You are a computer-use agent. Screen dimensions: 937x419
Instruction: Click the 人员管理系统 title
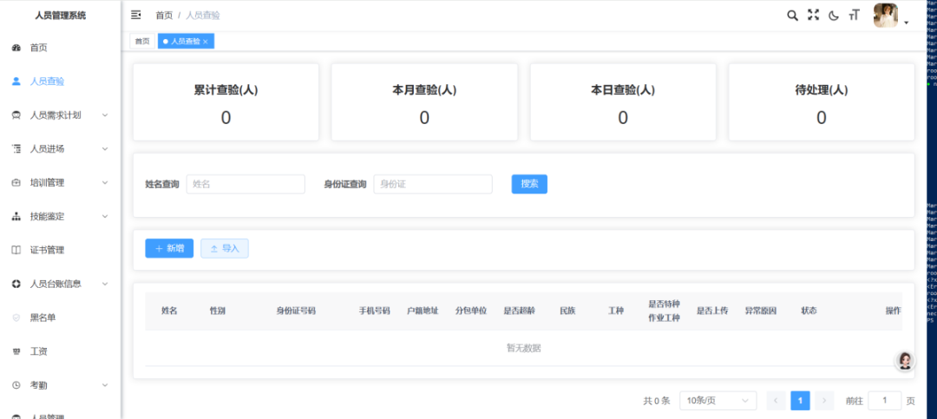pos(61,16)
